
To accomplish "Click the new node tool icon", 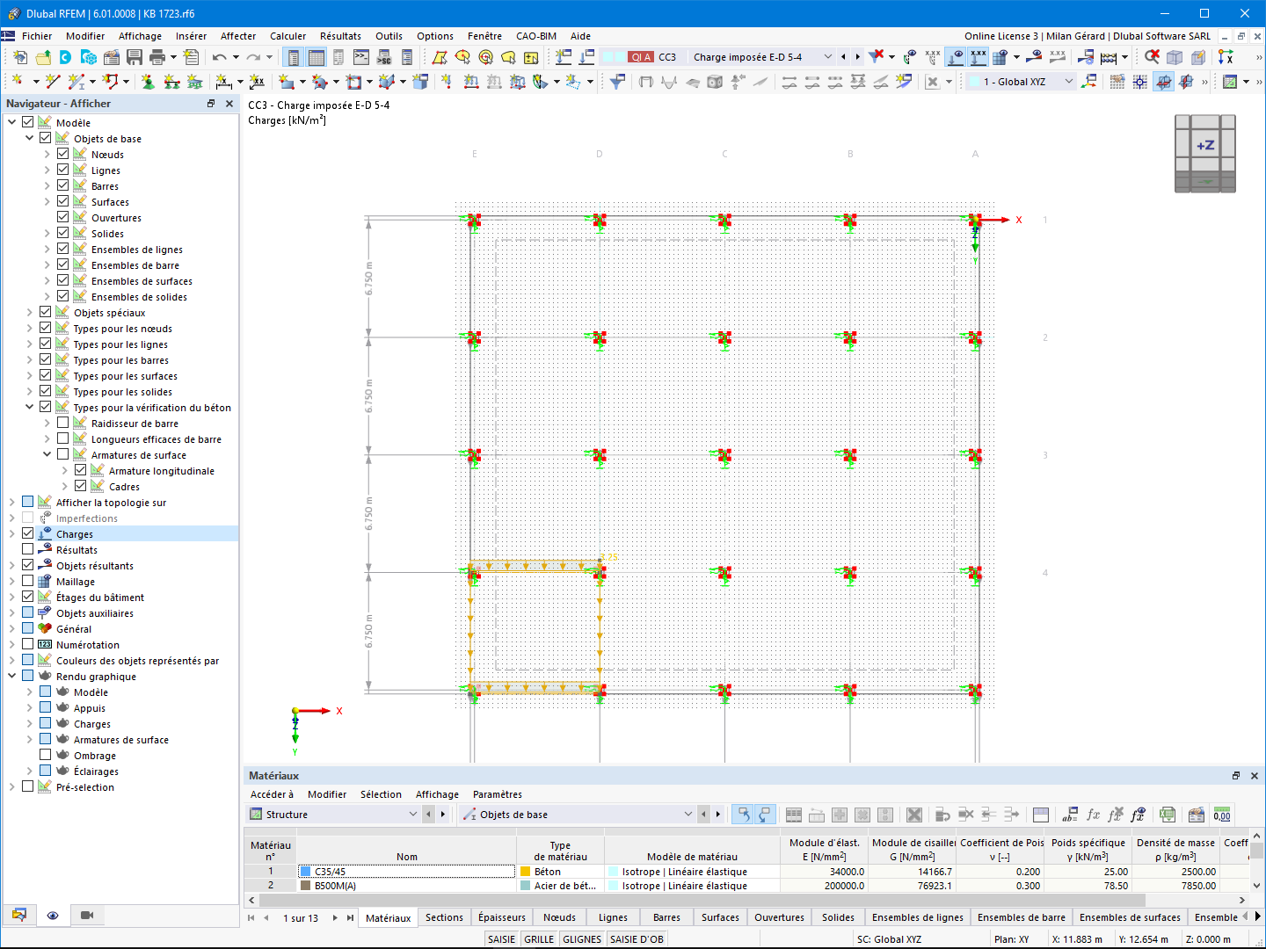I will click(17, 82).
